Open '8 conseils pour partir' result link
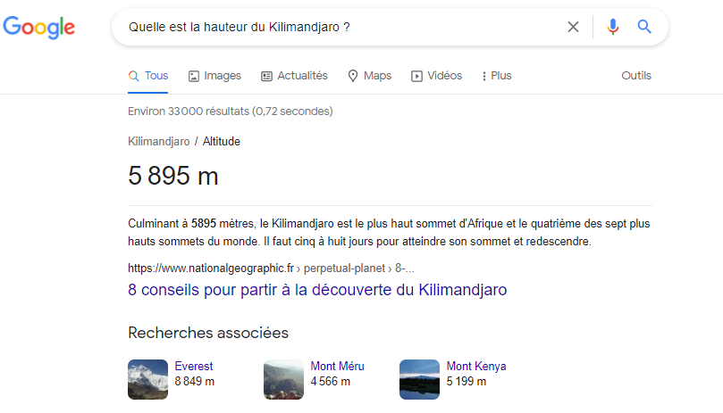Image resolution: width=723 pixels, height=413 pixels. click(317, 290)
